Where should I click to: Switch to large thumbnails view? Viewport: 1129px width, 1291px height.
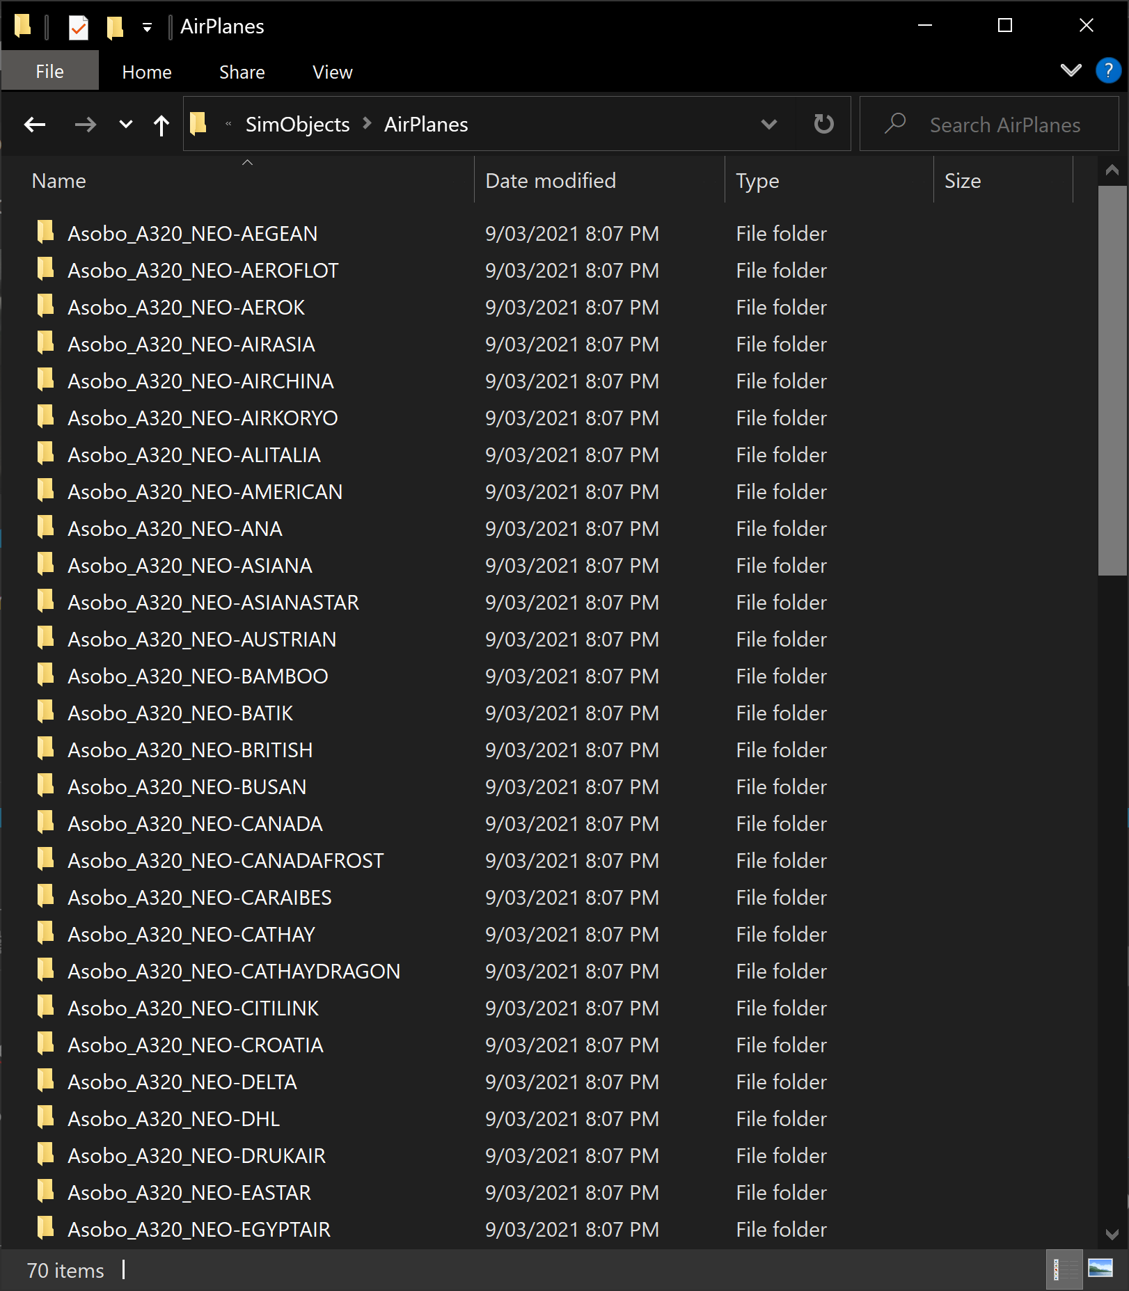tap(1100, 1269)
